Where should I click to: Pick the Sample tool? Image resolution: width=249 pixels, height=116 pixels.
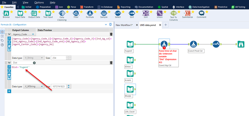point(104,13)
